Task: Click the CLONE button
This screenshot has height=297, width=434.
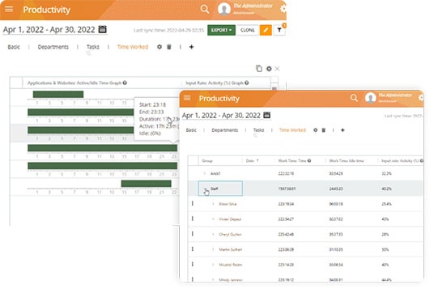Action: [x=248, y=30]
